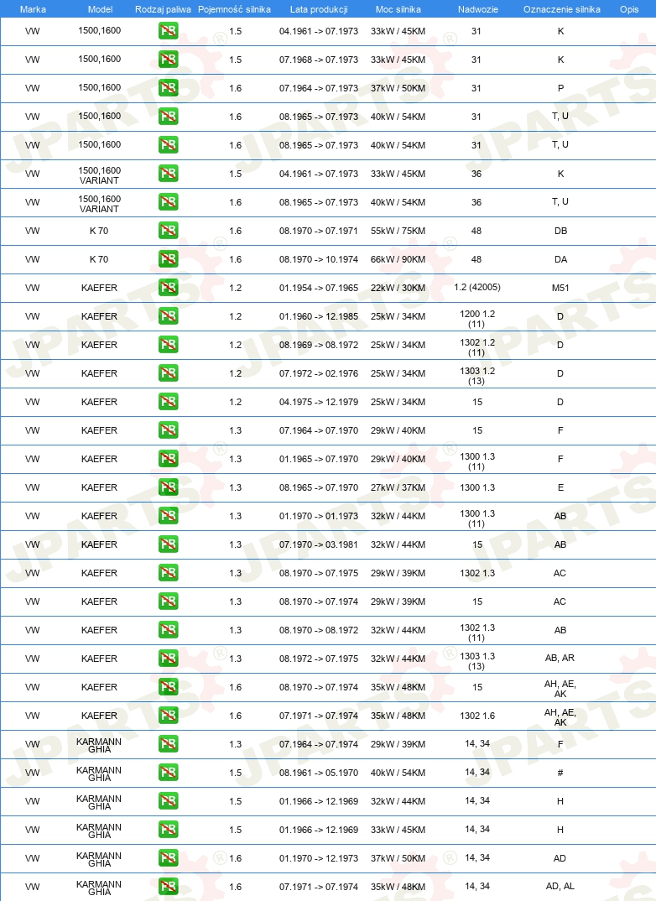
Task: Click the fuel icon for K 70 55kW
Action: tap(169, 231)
